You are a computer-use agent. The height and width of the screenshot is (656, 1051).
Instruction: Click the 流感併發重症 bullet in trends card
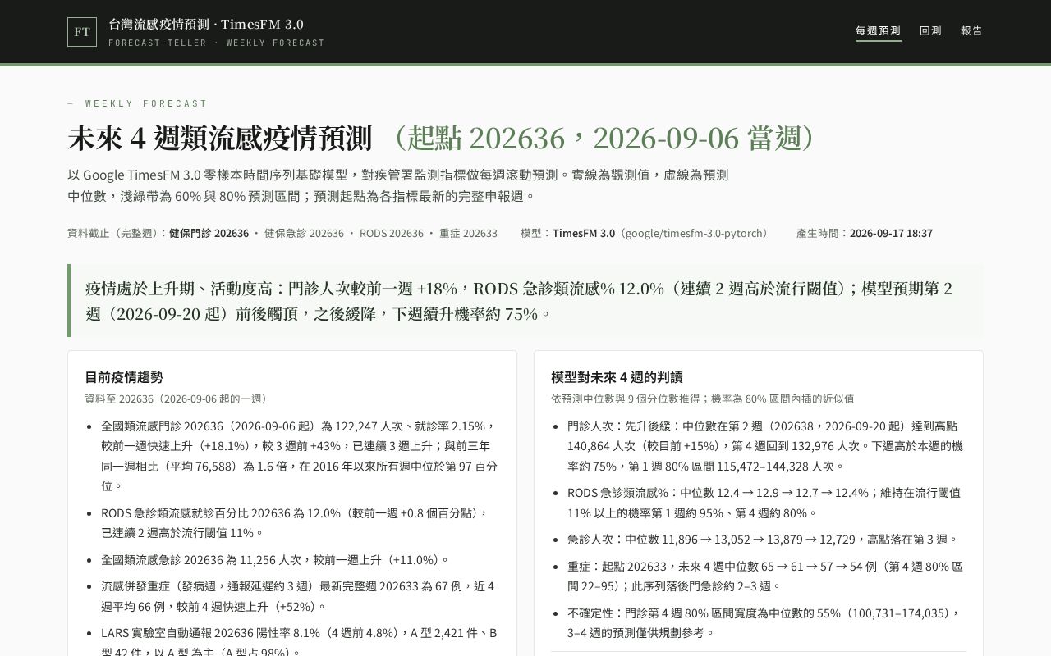point(300,596)
